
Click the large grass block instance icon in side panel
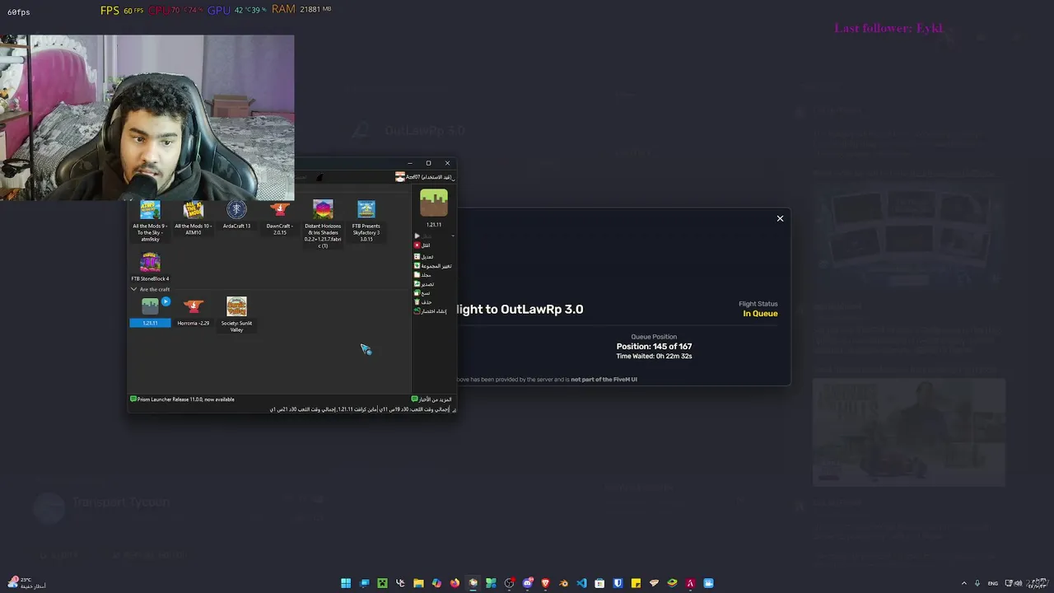[434, 203]
